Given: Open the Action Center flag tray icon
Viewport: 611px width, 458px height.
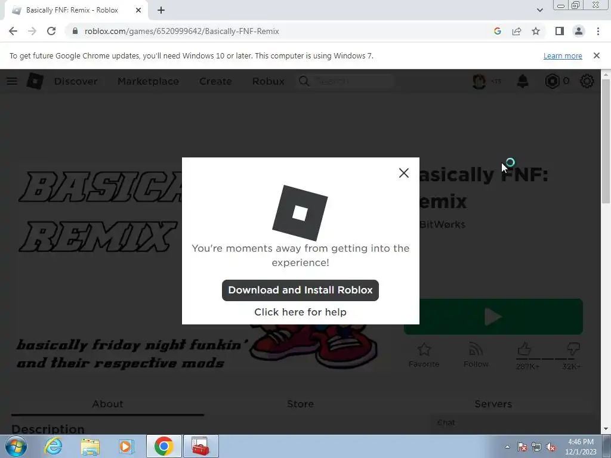Looking at the screenshot, I should pos(522,447).
